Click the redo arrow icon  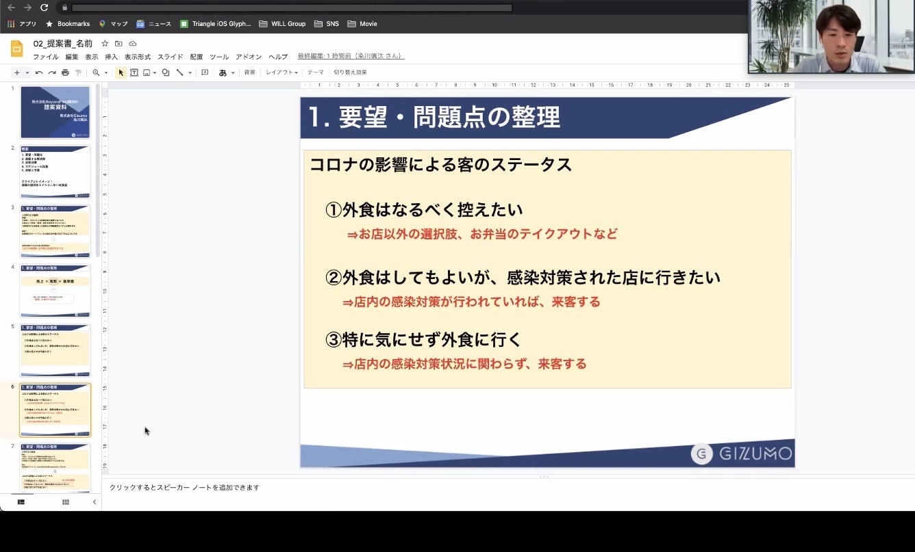pyautogui.click(x=52, y=73)
